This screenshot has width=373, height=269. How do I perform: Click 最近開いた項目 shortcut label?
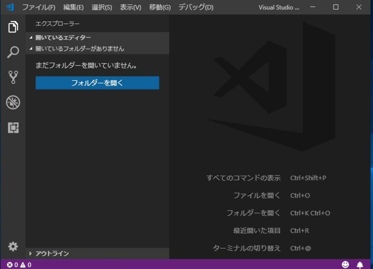257,230
